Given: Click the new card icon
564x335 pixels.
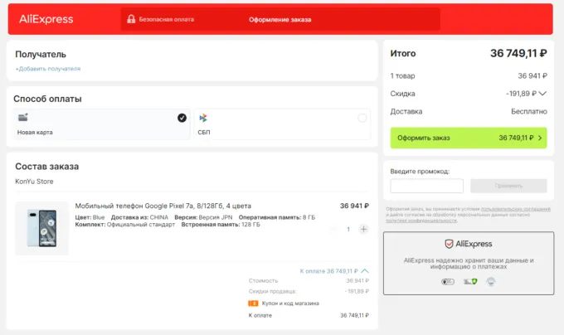Looking at the screenshot, I should coord(22,118).
